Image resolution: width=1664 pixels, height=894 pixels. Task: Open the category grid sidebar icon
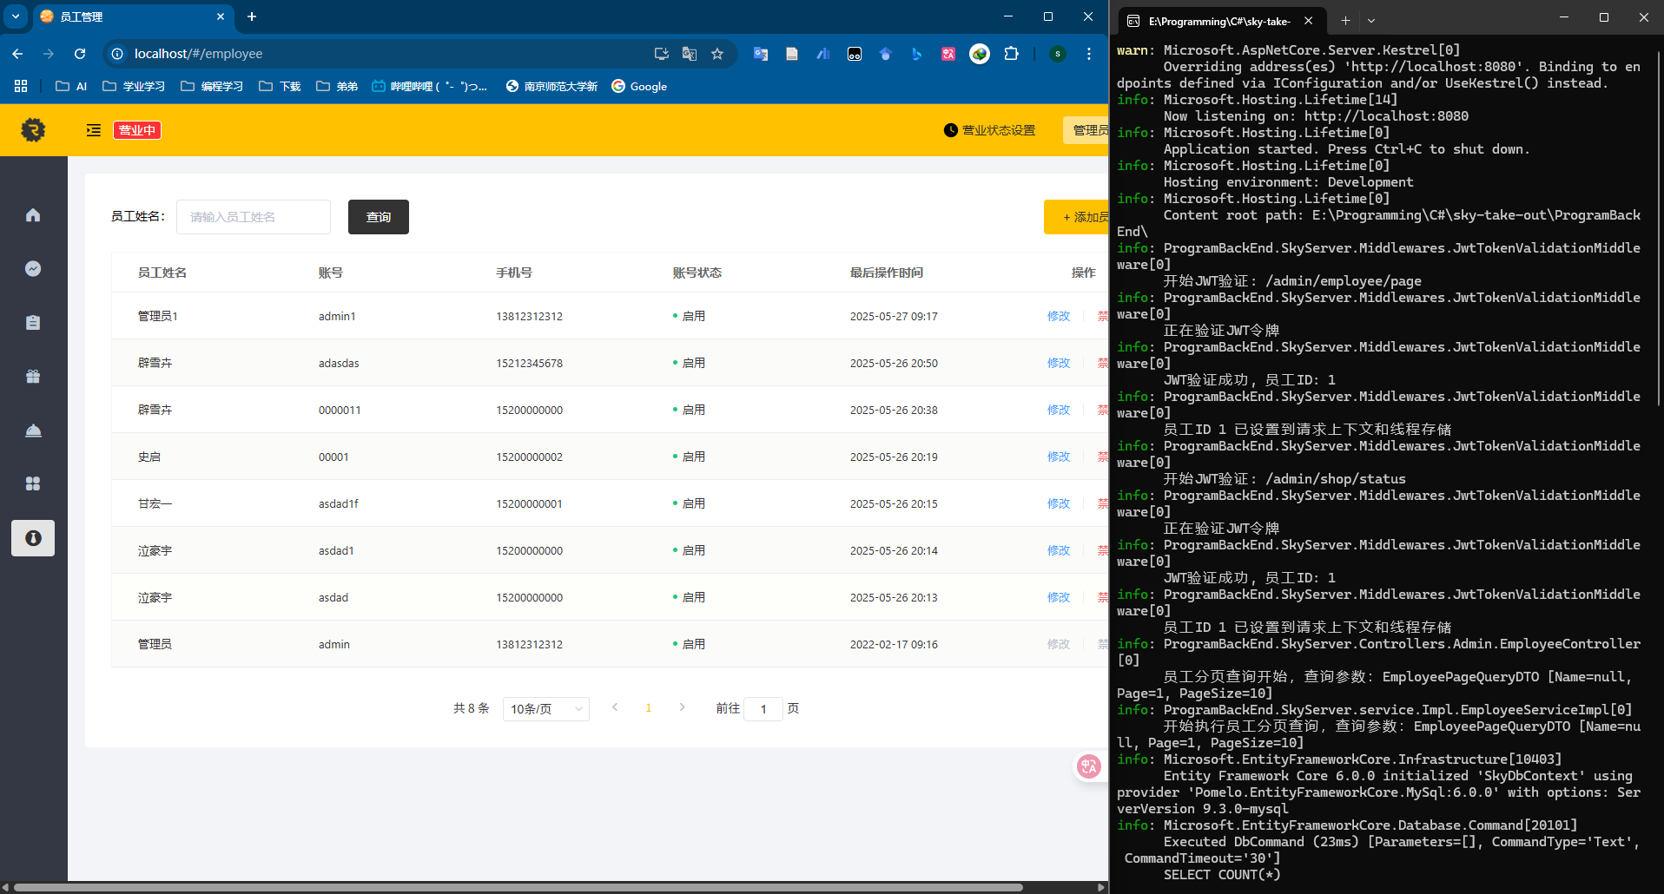tap(33, 483)
